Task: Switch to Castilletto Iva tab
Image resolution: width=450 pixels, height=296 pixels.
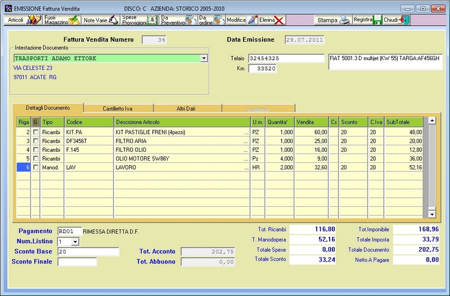Action: [118, 108]
